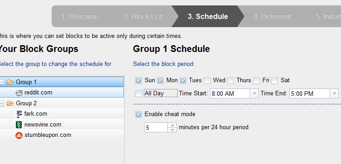Disable the Enable cheat mode checkbox
Viewport: 341px width, 164px height.
tap(139, 114)
